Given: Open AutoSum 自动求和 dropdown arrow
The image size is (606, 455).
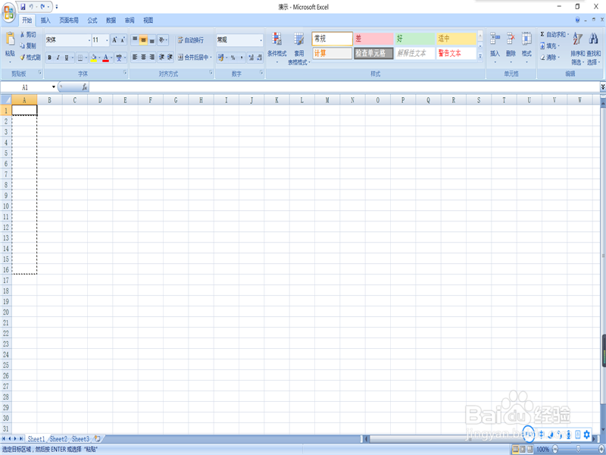Looking at the screenshot, I should [567, 34].
